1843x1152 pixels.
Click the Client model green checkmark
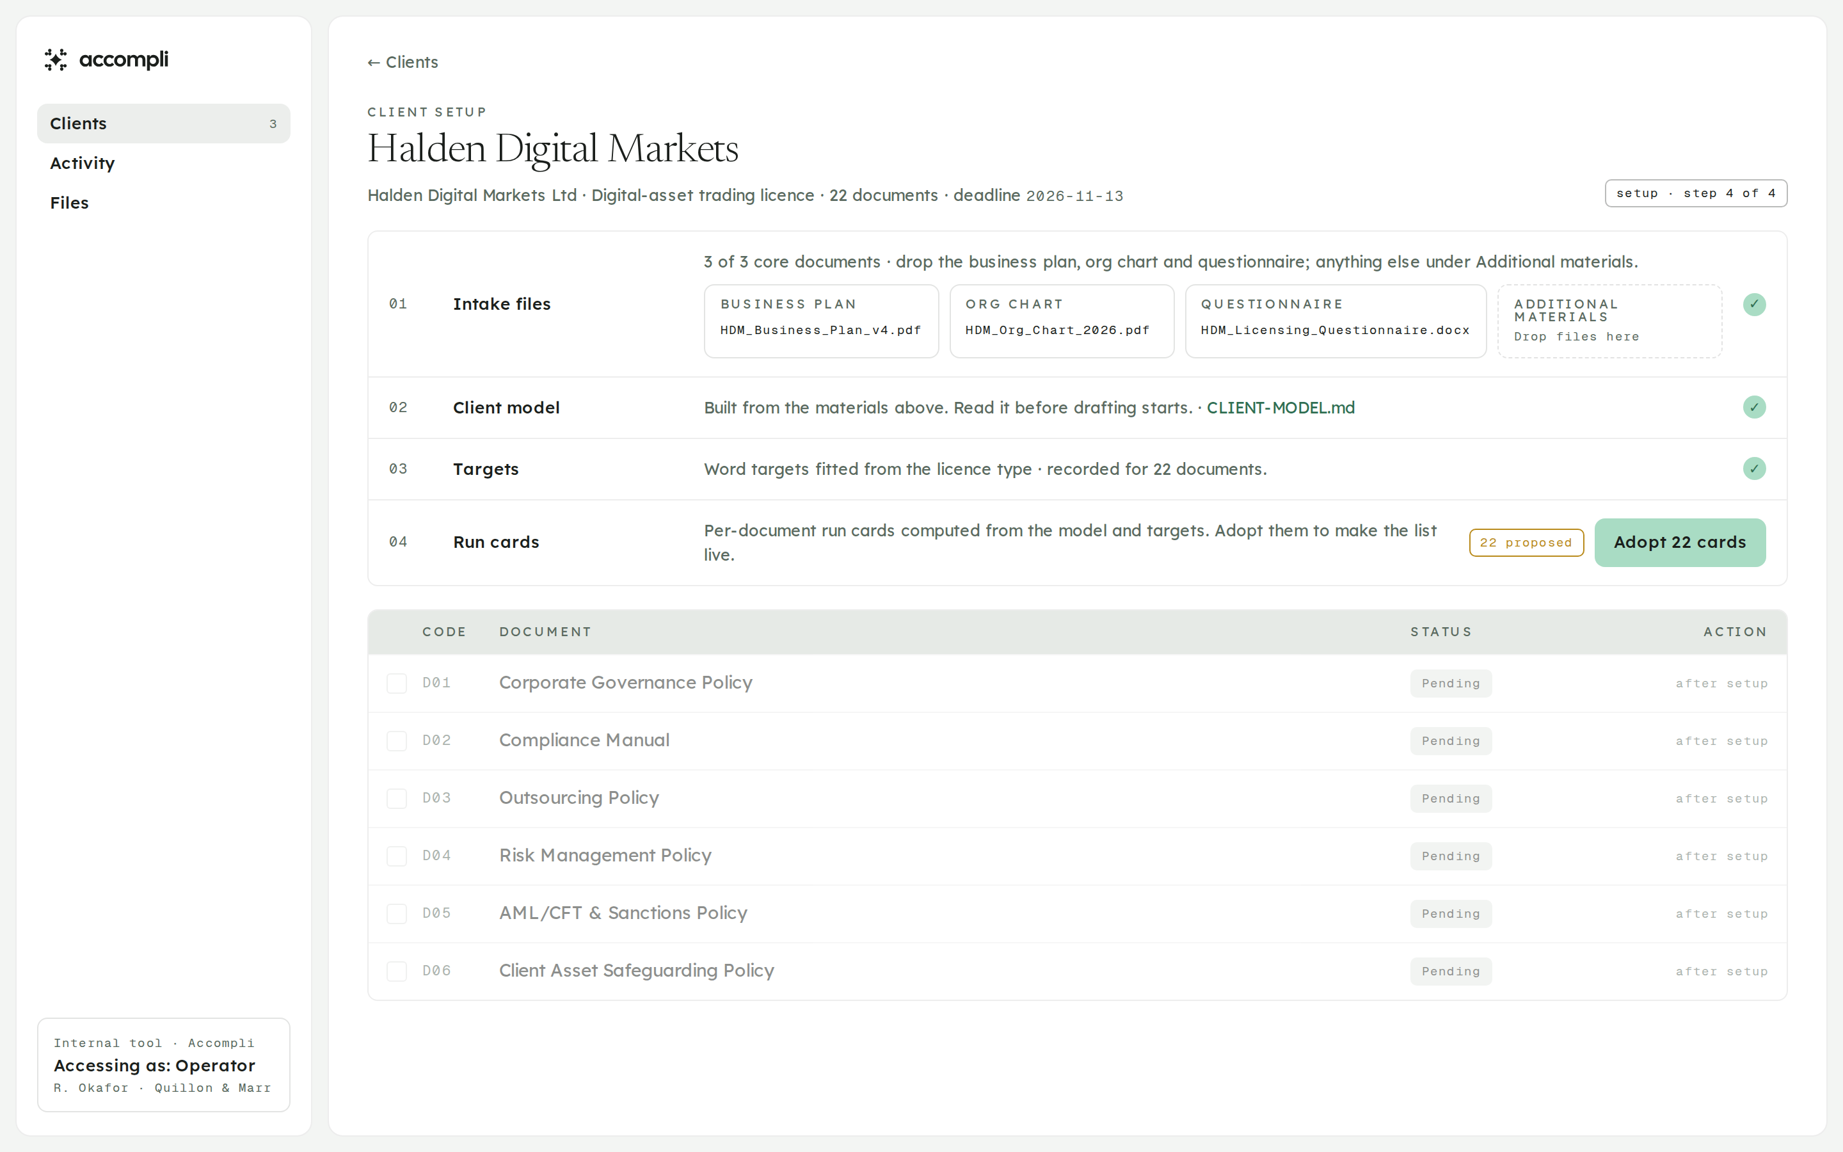[x=1754, y=407]
